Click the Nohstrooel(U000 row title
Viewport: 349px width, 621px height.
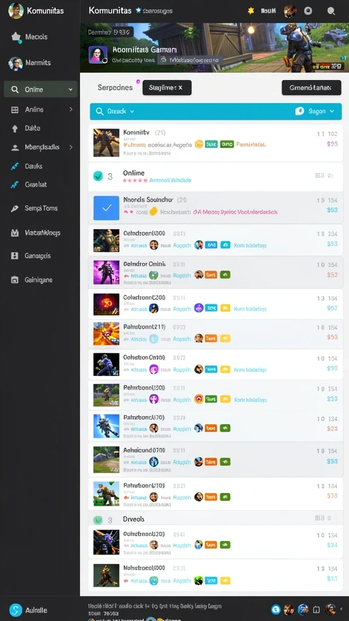click(144, 568)
